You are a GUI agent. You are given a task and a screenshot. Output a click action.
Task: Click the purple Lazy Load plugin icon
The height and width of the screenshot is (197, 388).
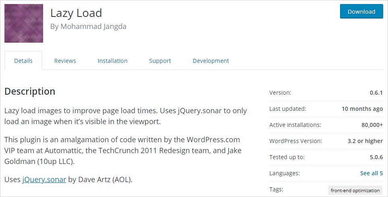pos(24,23)
